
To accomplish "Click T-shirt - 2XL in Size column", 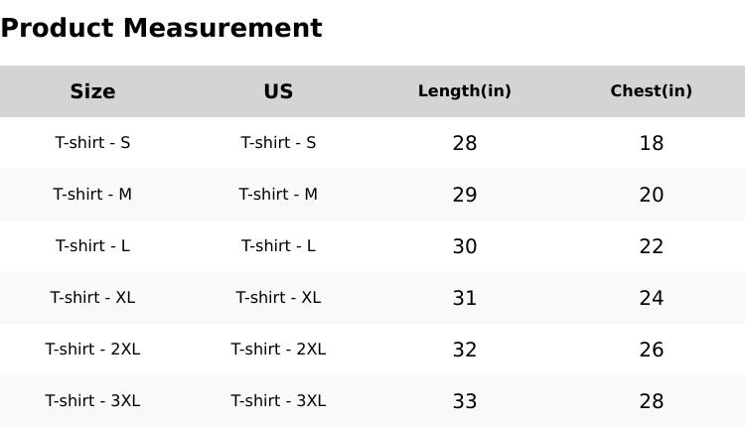I will click(x=92, y=350).
